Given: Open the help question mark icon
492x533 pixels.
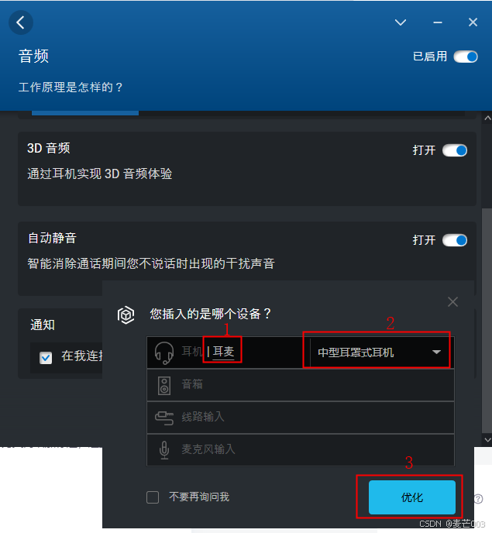Looking at the screenshot, I should [x=478, y=499].
